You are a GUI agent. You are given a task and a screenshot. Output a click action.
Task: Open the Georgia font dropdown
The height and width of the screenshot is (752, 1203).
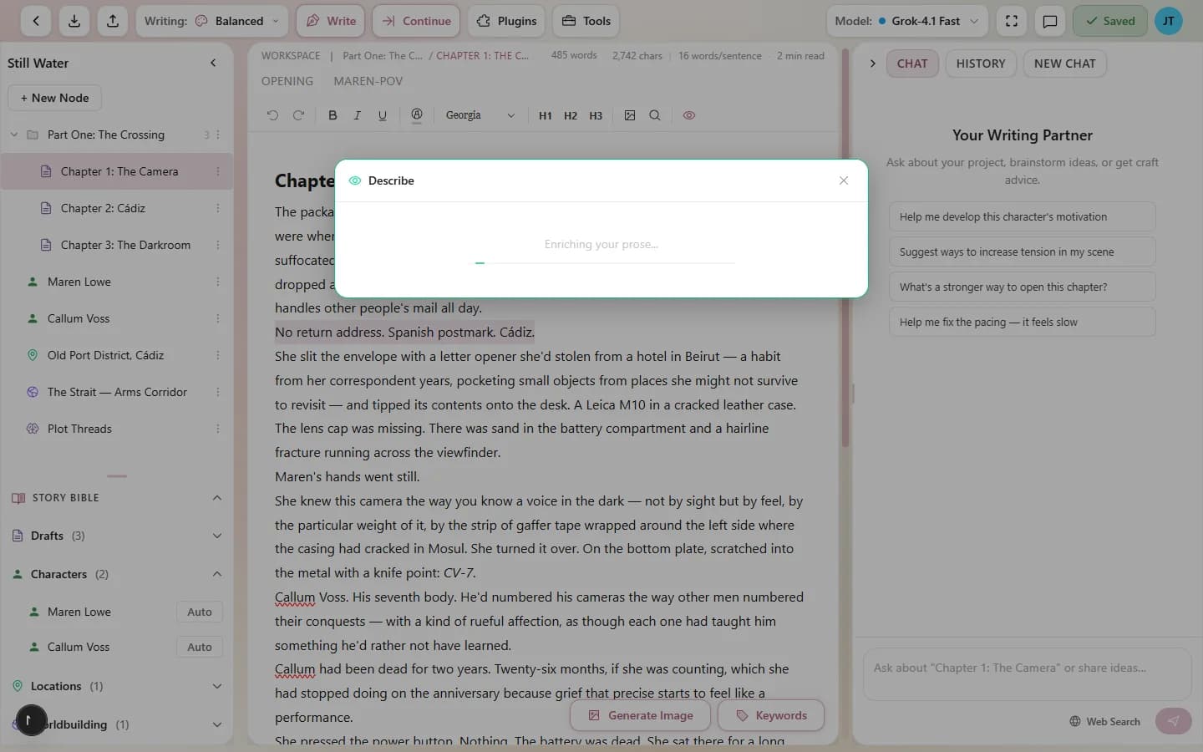480,115
